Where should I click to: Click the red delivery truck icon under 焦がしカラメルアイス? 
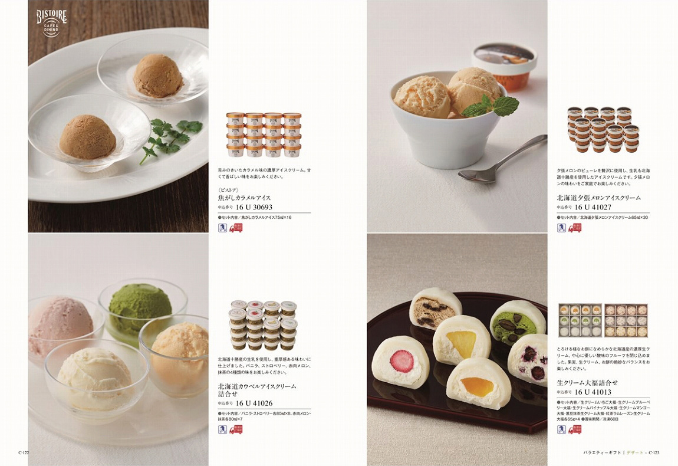pyautogui.click(x=236, y=228)
